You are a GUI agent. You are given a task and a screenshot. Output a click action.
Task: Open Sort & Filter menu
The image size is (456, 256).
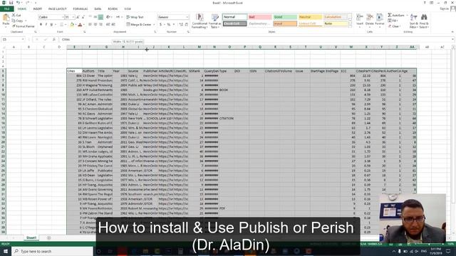pyautogui.click(x=413, y=21)
